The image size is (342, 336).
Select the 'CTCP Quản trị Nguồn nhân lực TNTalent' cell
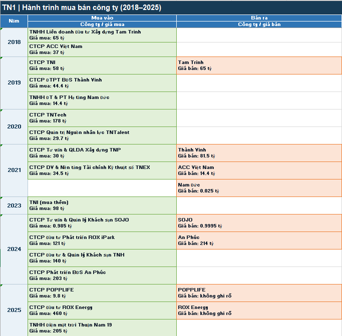pos(102,135)
